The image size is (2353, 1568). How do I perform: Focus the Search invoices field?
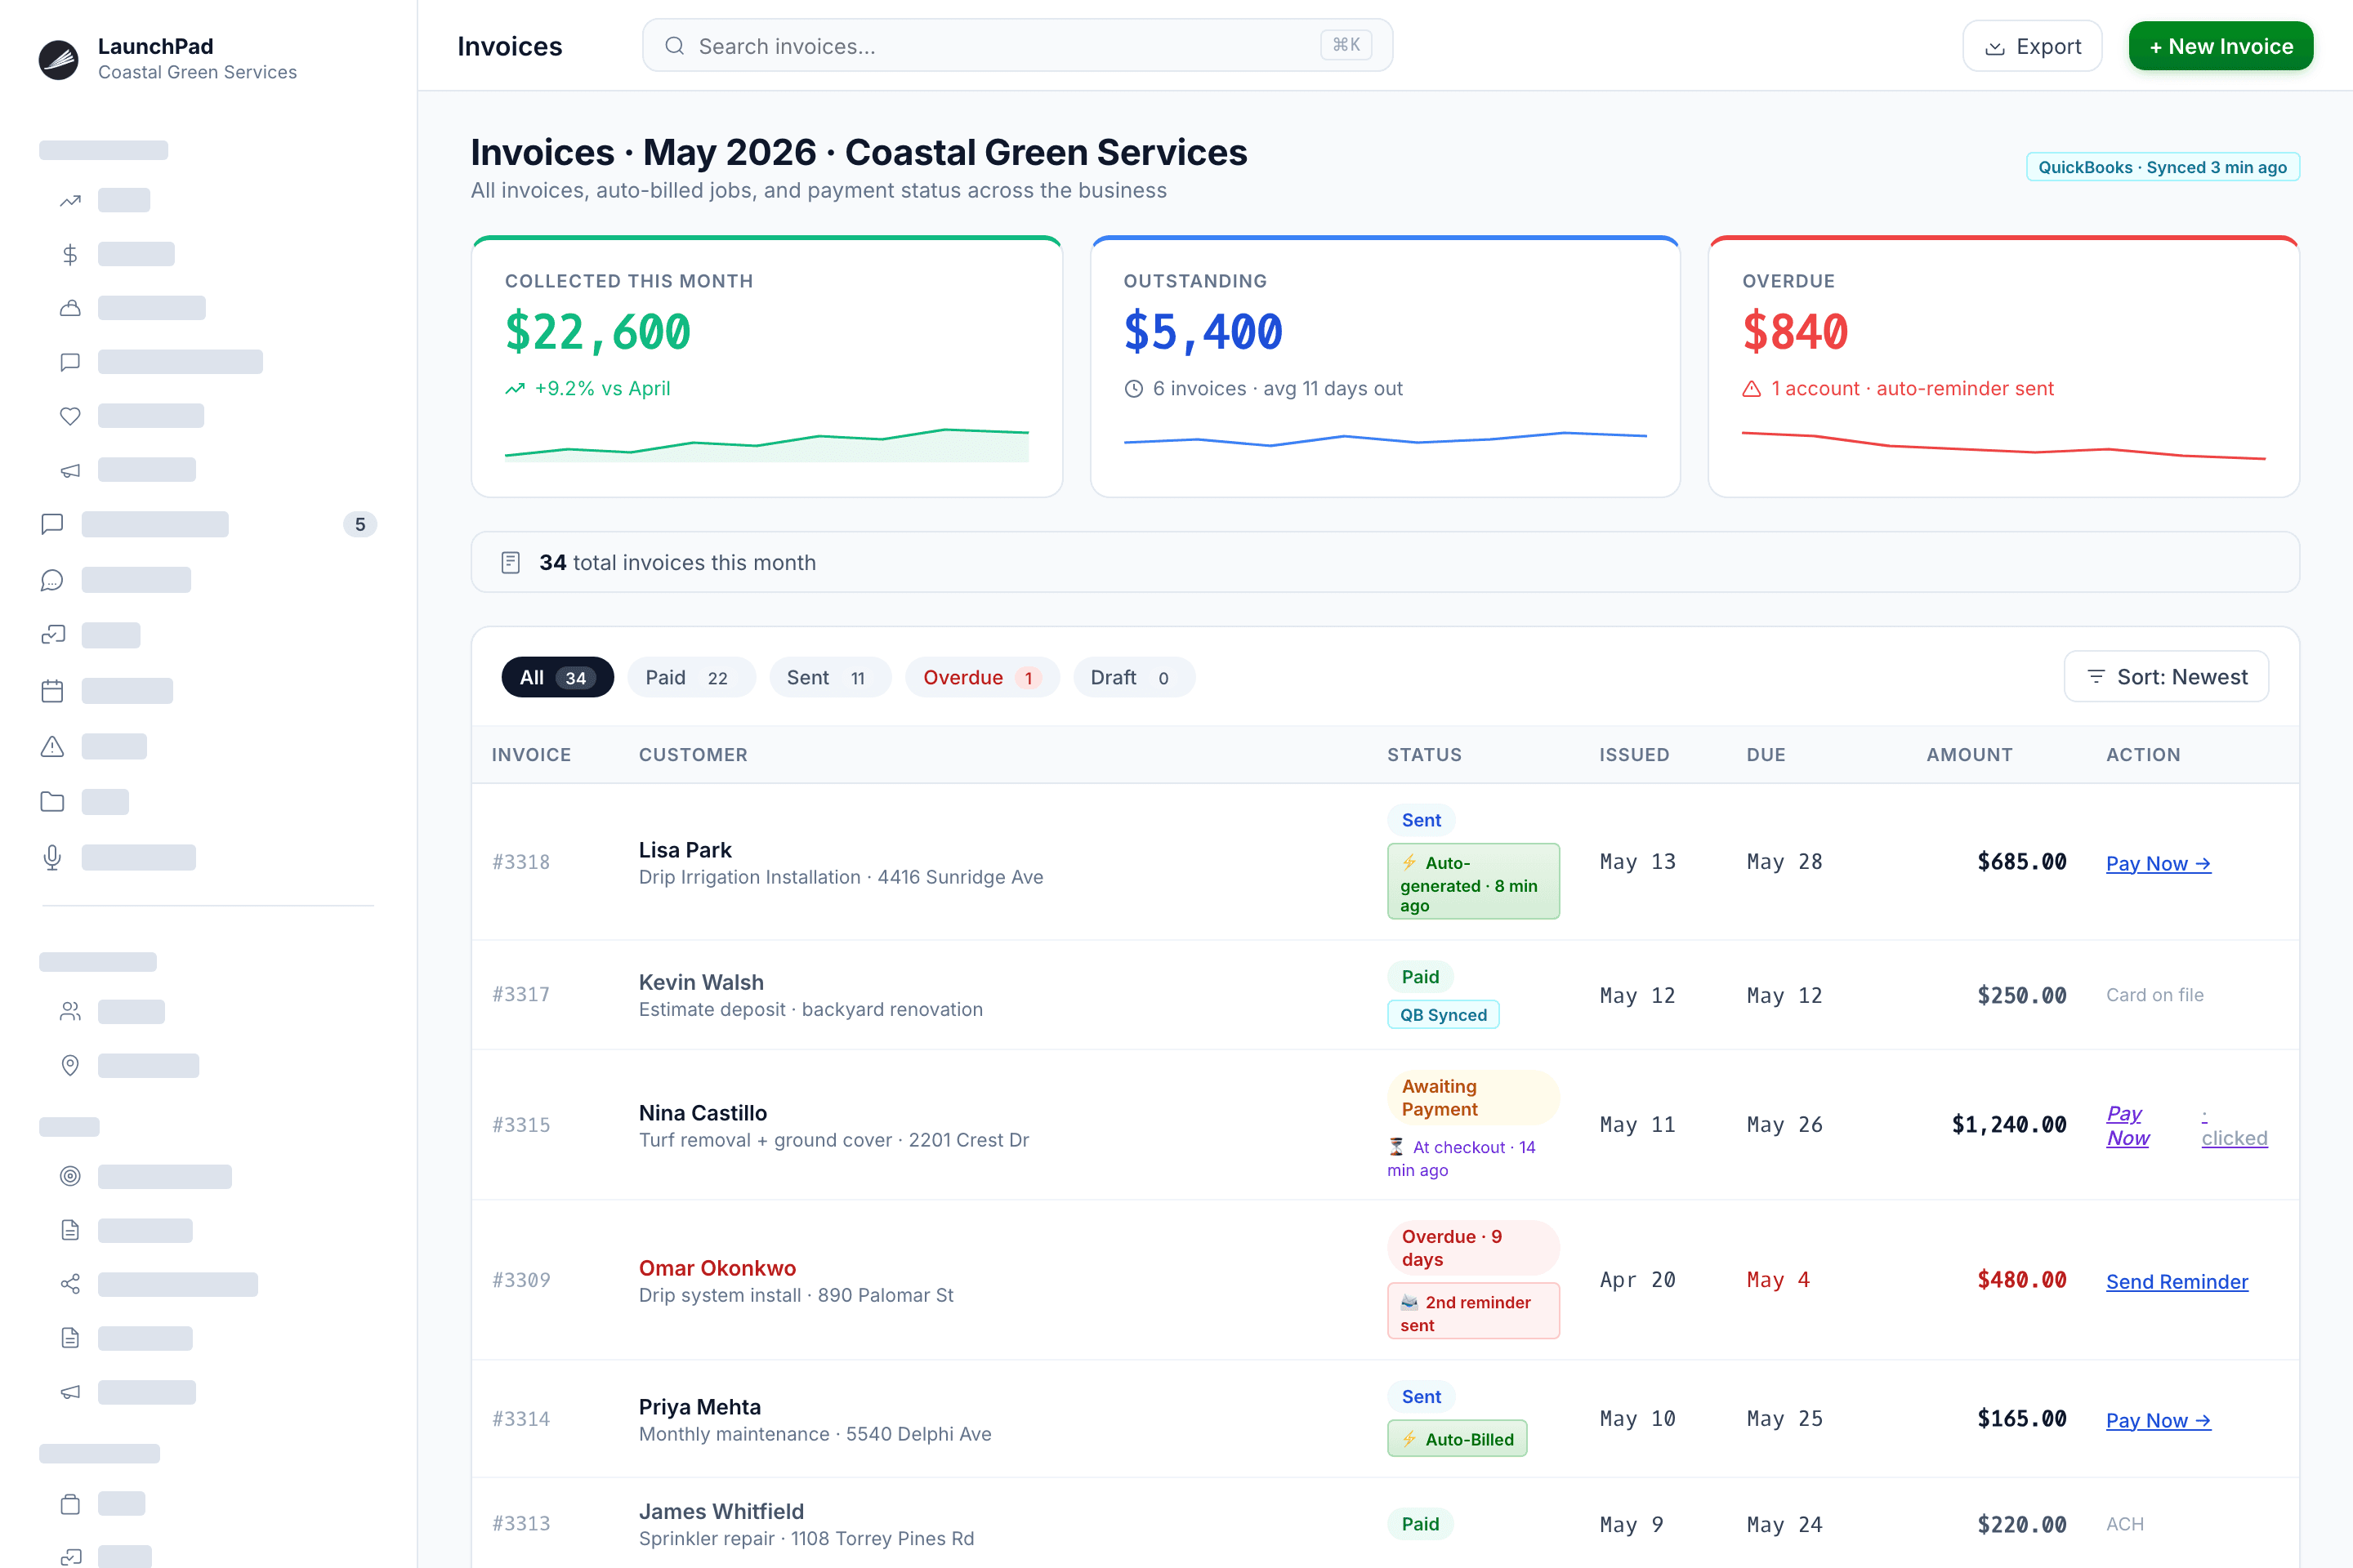click(1017, 46)
